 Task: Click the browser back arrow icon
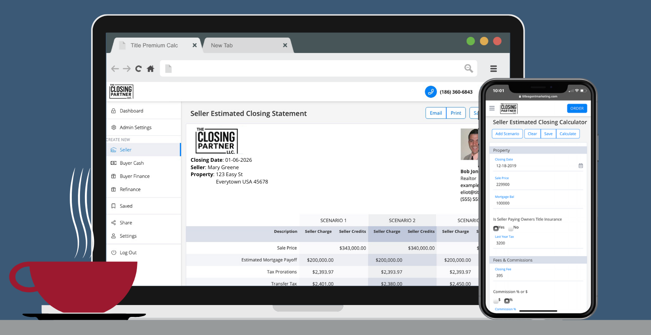pos(115,69)
